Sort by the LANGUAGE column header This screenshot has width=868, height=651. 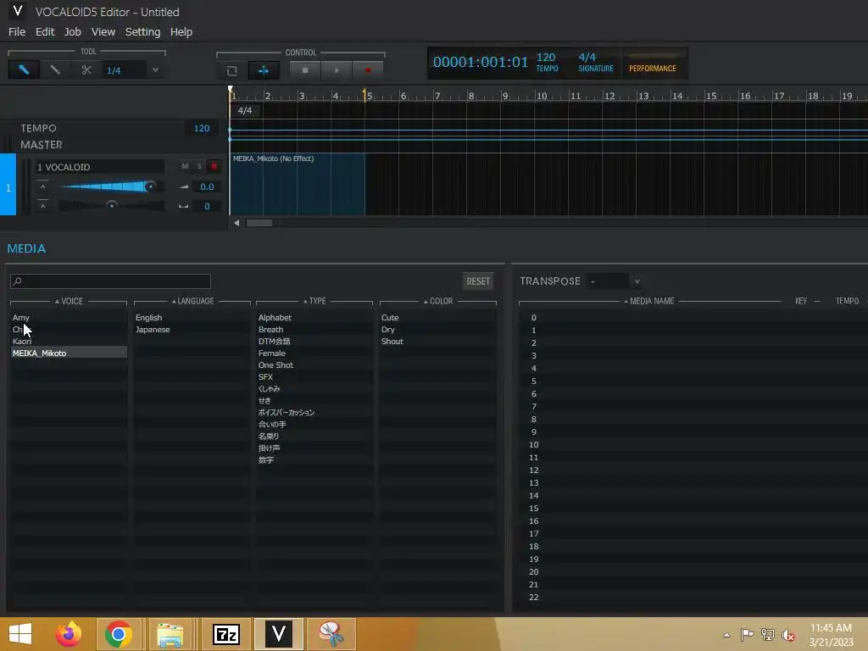tap(192, 301)
